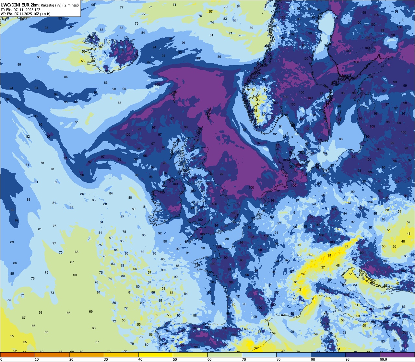Click the 'IT: Fös. 07. 11. 2025 12Z' line

pos(21,10)
